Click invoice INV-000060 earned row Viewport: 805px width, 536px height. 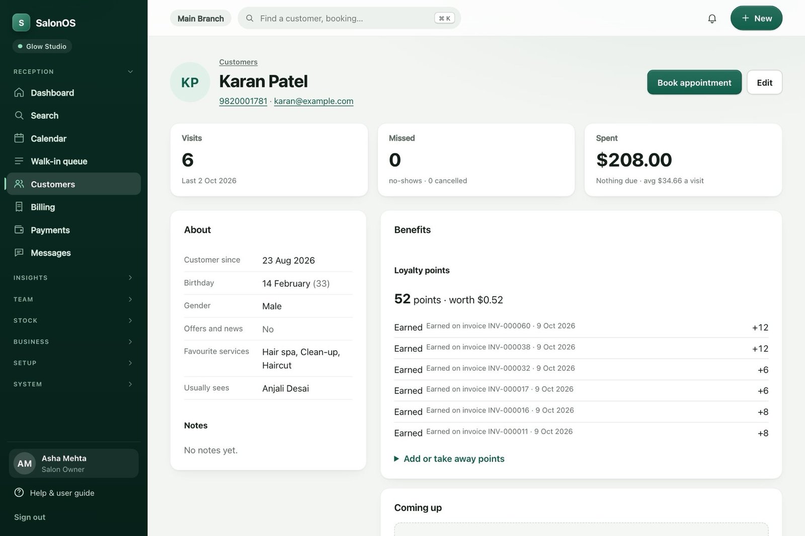[x=581, y=327]
